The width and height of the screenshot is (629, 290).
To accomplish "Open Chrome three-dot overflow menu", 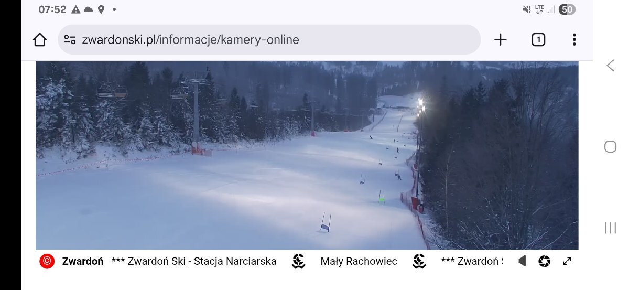I will (x=574, y=39).
